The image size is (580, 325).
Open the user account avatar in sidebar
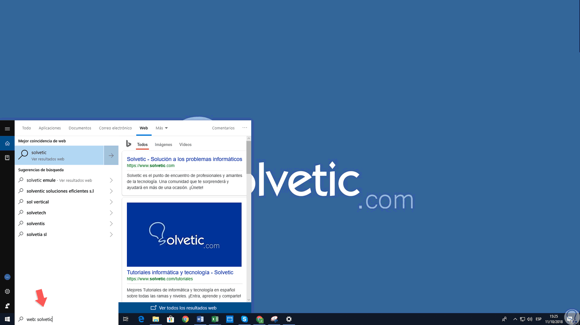pyautogui.click(x=7, y=277)
